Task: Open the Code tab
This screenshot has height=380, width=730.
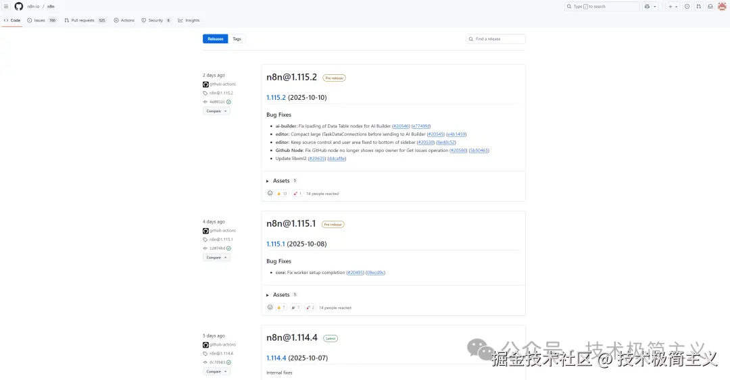Action: (x=12, y=20)
